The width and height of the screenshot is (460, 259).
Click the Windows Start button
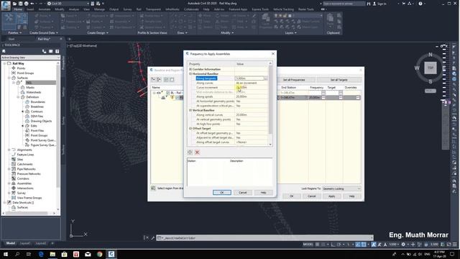(6, 254)
